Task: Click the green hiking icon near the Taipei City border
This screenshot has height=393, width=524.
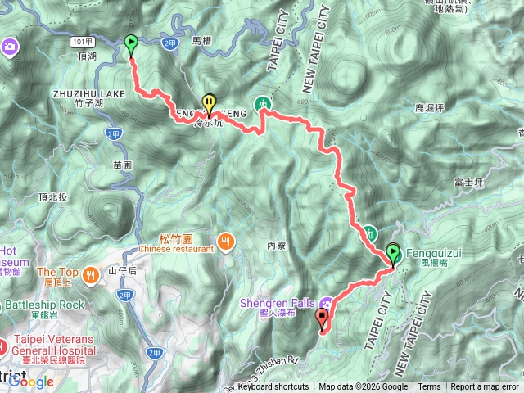Action: (x=262, y=104)
